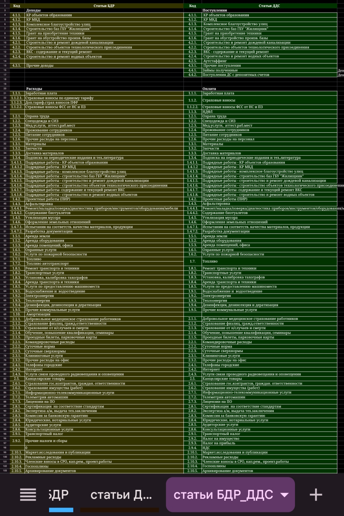Click the Амортизация cell
The height and width of the screenshot is (516, 344).
104,314
